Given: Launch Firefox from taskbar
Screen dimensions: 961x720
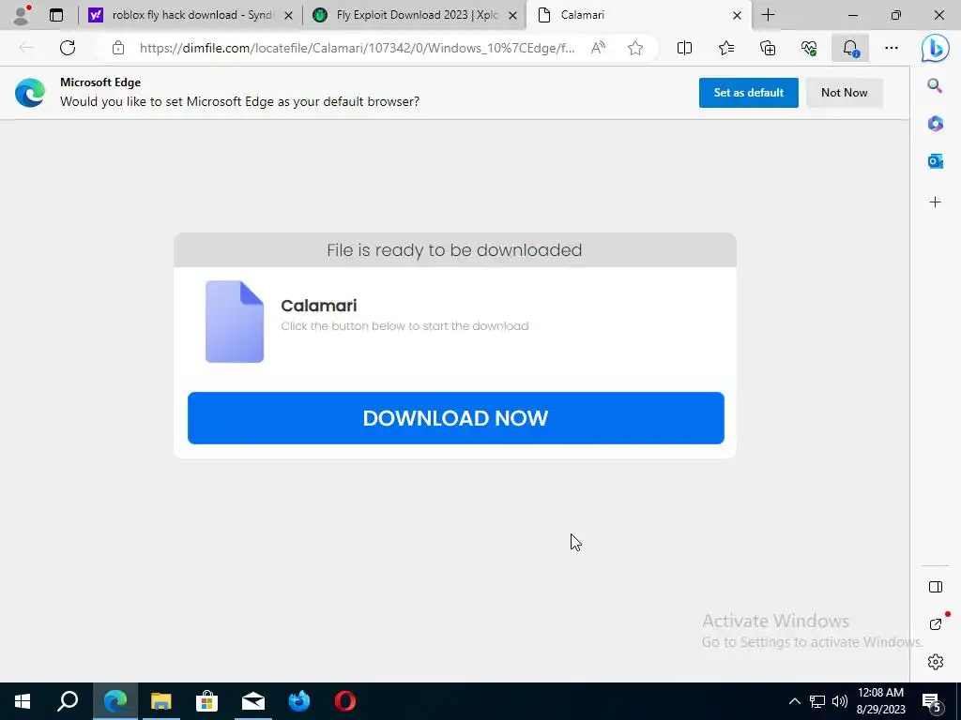Looking at the screenshot, I should [x=299, y=701].
